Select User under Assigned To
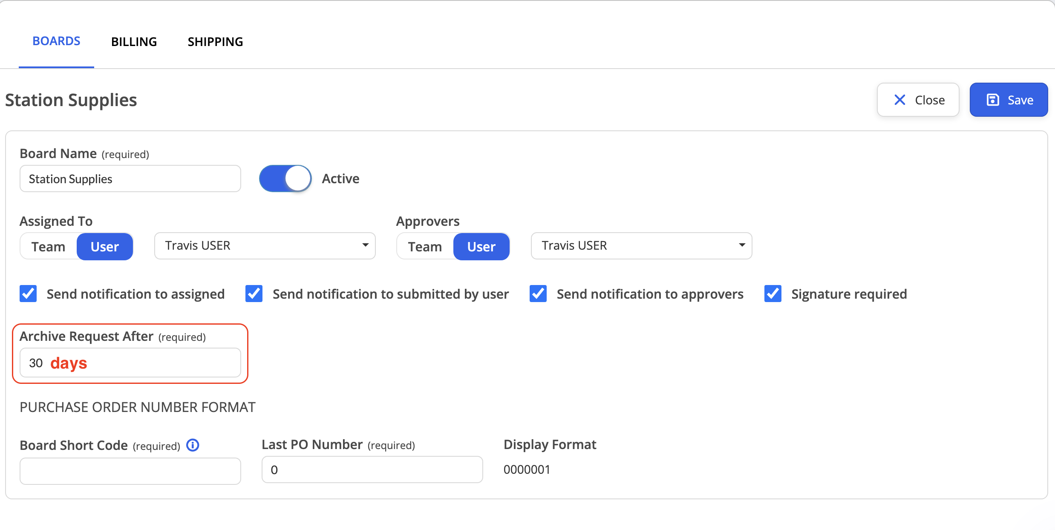 105,246
